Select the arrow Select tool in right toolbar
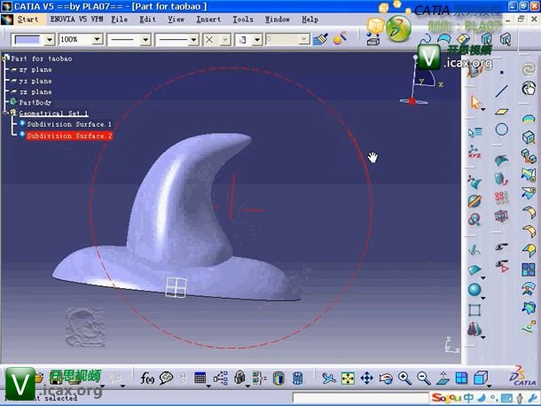The image size is (541, 406). [x=476, y=104]
